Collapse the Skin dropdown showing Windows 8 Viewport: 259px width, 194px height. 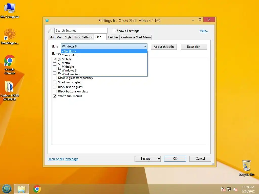[104, 46]
